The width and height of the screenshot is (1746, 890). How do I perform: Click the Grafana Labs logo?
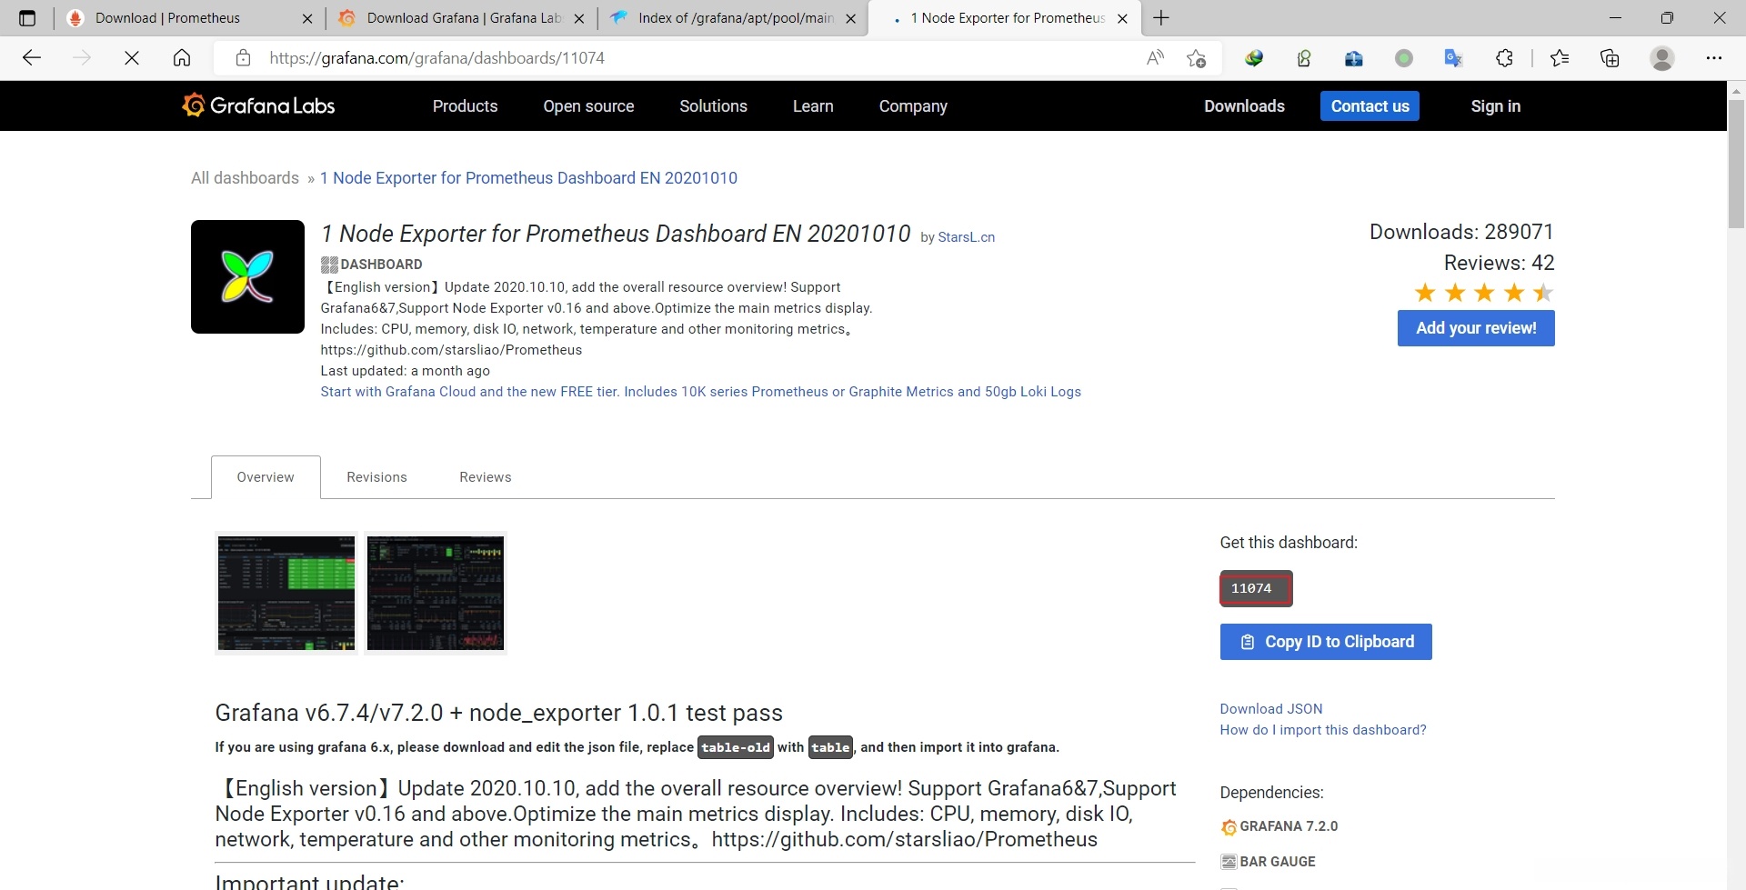click(x=258, y=105)
